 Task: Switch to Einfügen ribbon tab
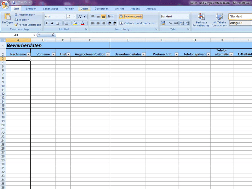click(31, 9)
